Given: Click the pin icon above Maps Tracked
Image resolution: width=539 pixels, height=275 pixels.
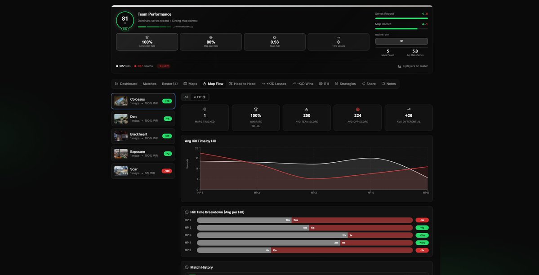Looking at the screenshot, I should (x=205, y=109).
